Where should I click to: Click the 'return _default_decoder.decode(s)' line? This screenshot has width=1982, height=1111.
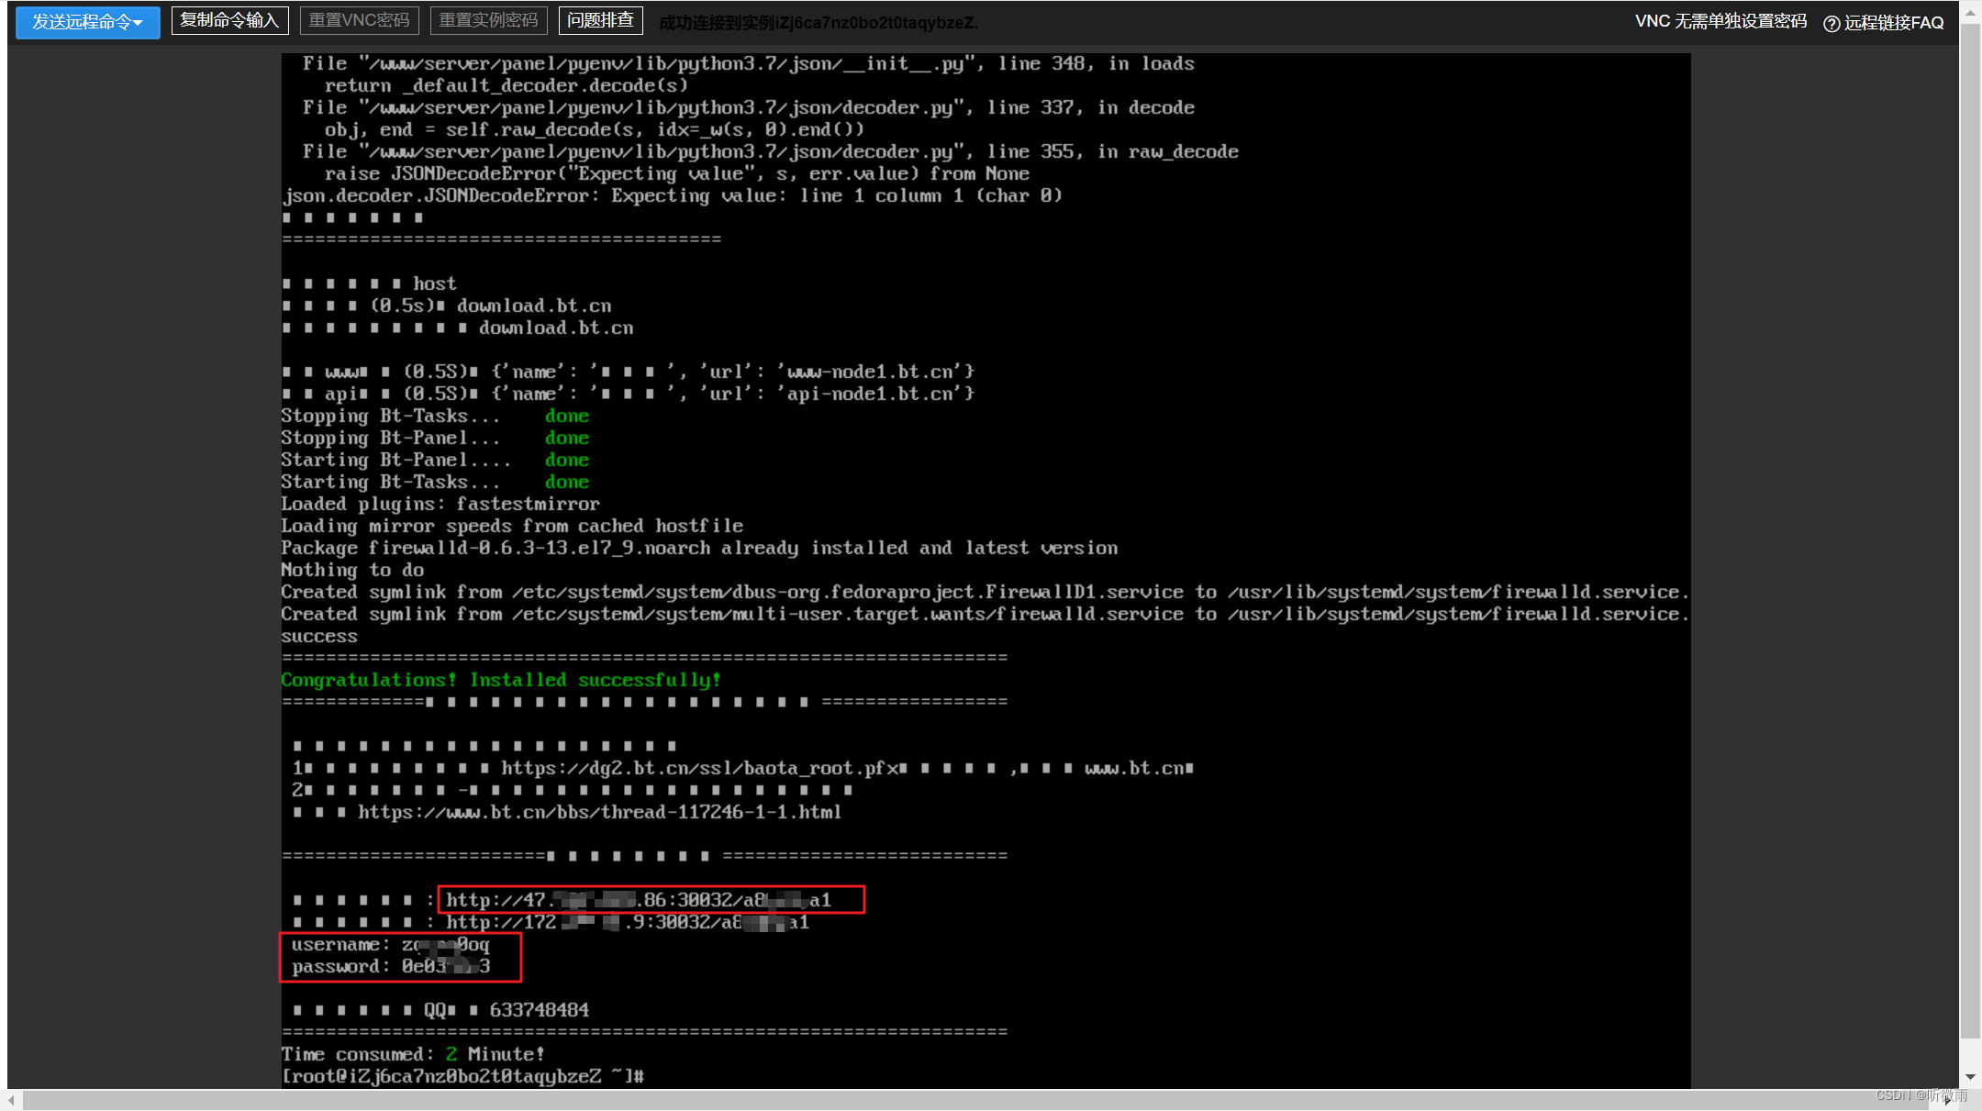[x=507, y=85]
